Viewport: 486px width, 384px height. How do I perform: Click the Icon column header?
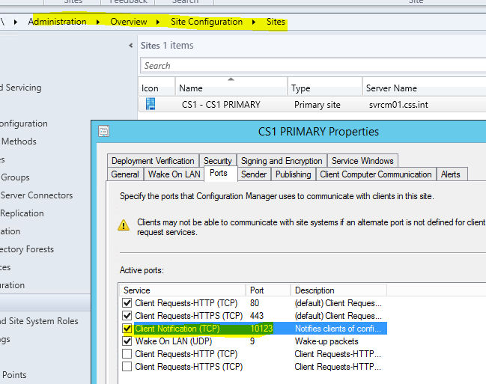157,88
